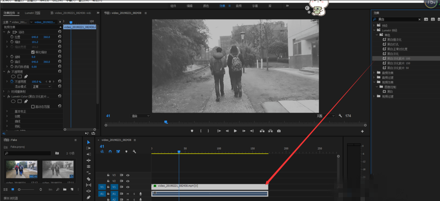The width and height of the screenshot is (440, 201).
Task: Play the program monitor video
Action: click(x=235, y=131)
